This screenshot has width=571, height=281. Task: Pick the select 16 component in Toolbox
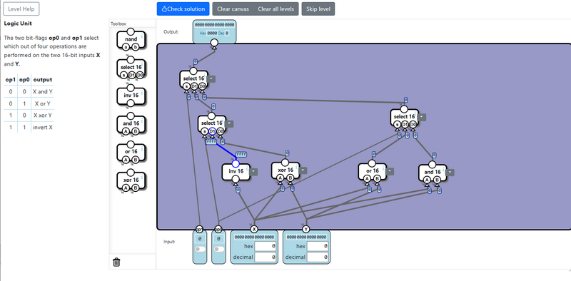click(131, 68)
